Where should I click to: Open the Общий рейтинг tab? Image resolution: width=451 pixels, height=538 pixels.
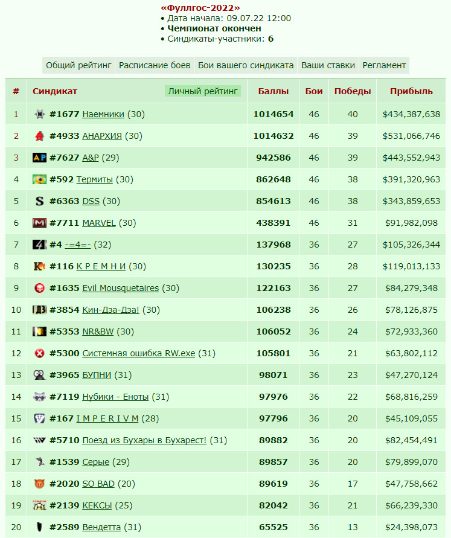coord(78,65)
